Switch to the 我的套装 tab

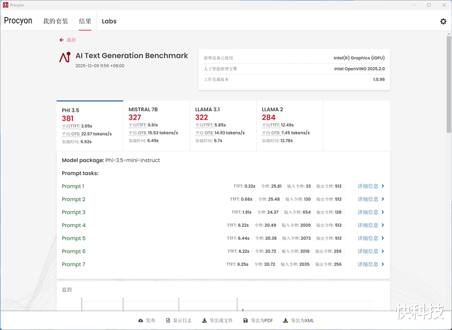(55, 21)
